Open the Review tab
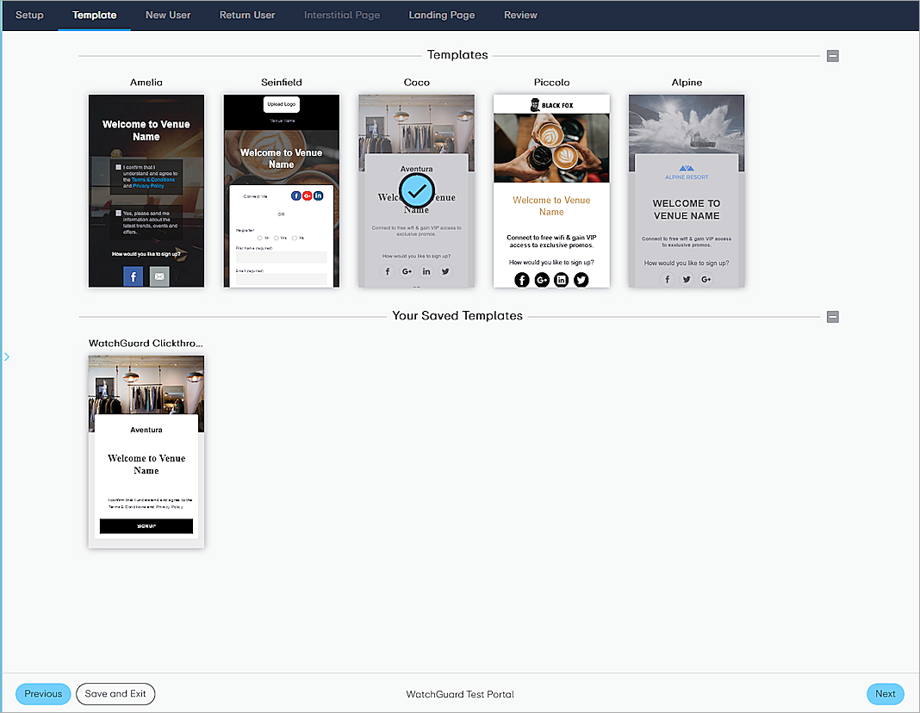Image resolution: width=920 pixels, height=713 pixels. [520, 15]
